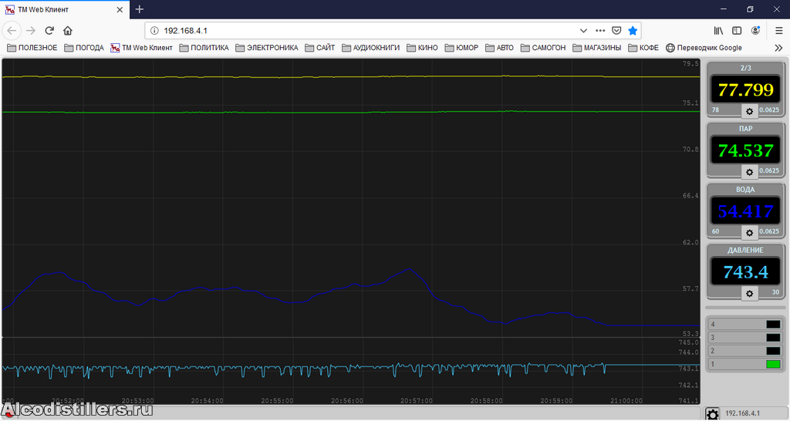Screen dimensions: 790x421
Task: Click the ДАВЛЕНИЕ panel title
Action: tap(745, 250)
